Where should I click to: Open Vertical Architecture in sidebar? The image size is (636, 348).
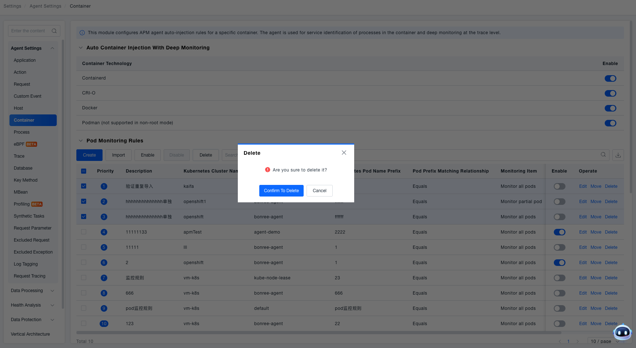30,334
